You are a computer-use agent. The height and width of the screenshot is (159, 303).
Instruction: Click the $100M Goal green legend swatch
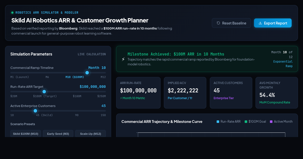click(x=246, y=122)
